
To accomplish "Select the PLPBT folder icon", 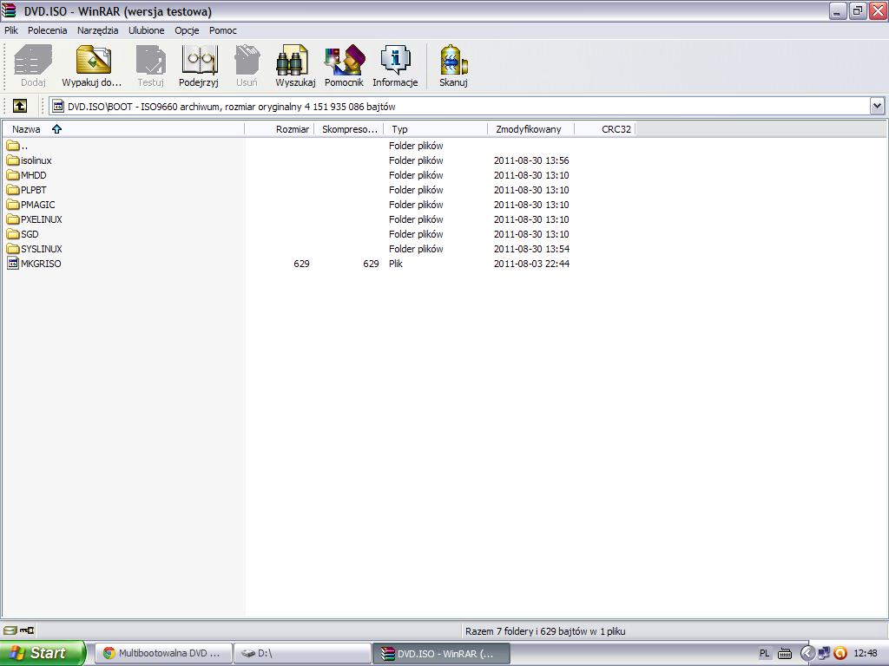I will [13, 190].
